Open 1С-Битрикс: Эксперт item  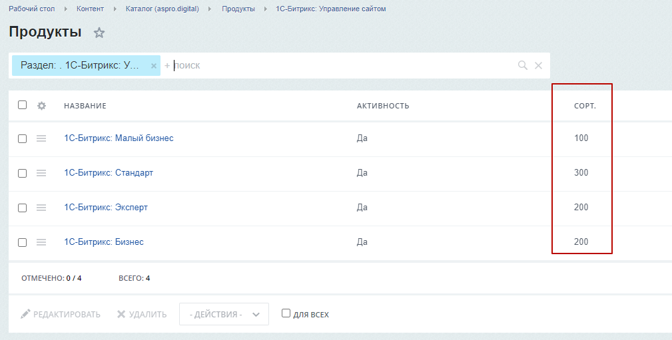click(x=106, y=208)
